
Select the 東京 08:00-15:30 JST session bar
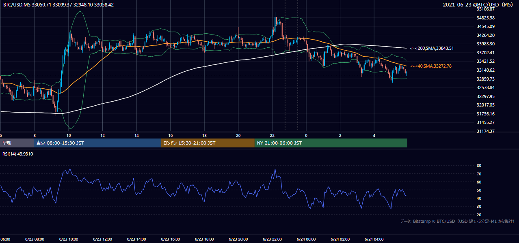point(97,143)
